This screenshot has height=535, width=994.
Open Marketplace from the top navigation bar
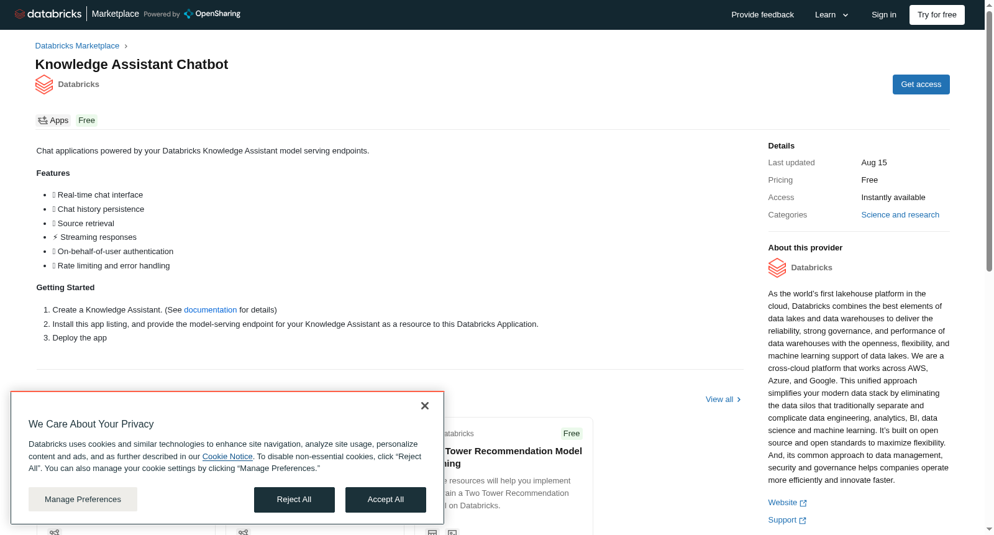click(116, 14)
